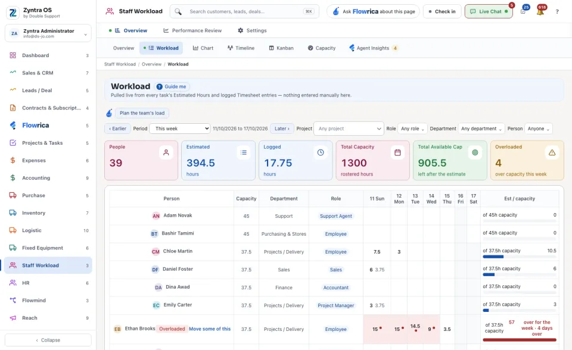
Task: Open Fixed Equipment icon in sidebar
Action: [13, 248]
